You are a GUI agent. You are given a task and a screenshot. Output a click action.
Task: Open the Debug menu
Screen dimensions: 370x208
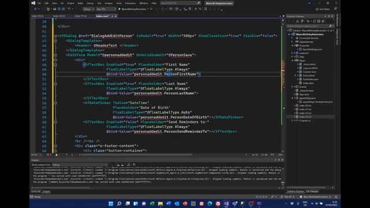[x=90, y=3]
